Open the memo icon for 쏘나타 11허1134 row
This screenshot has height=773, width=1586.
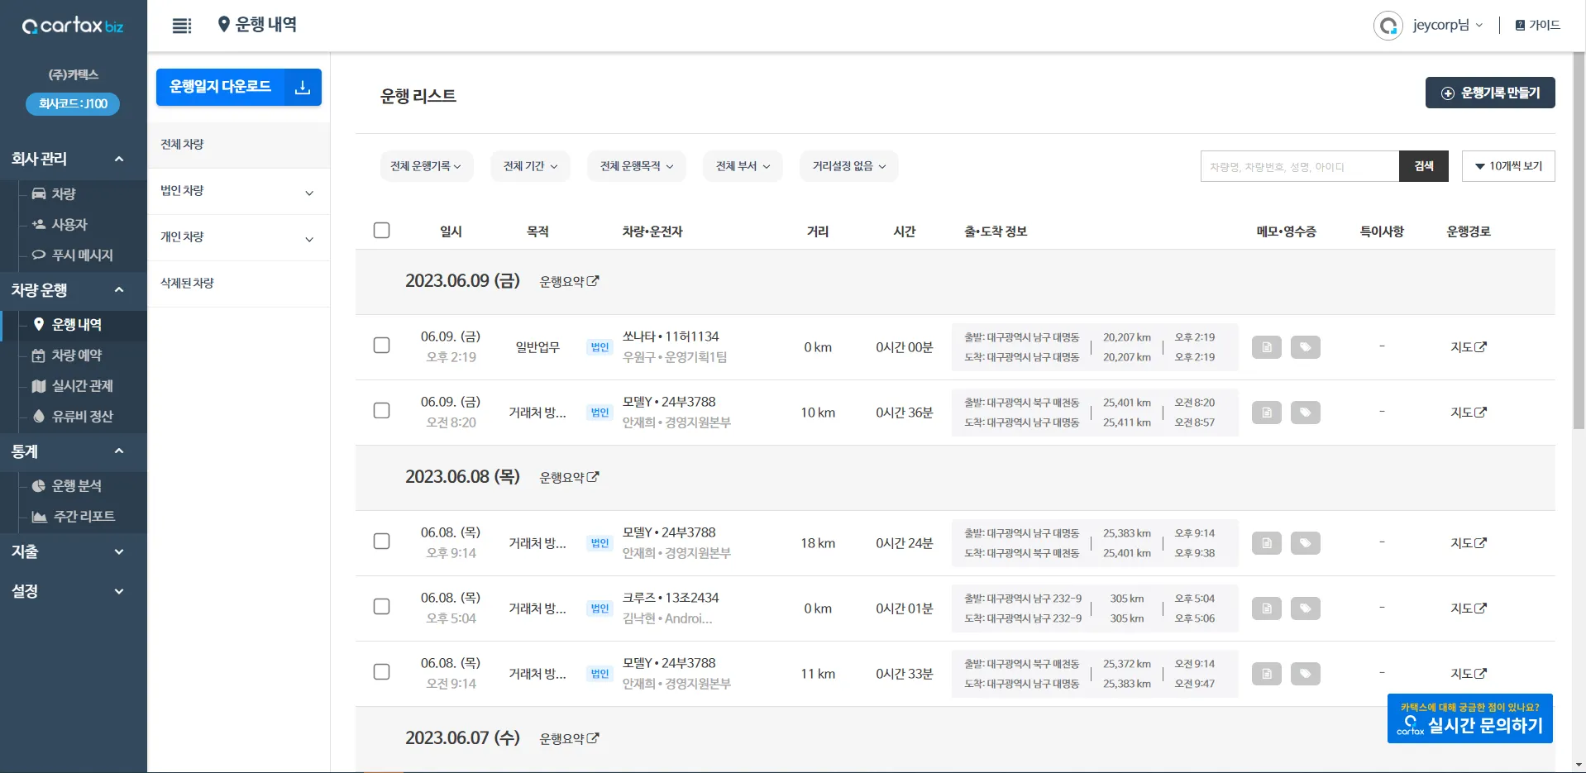(x=1267, y=347)
